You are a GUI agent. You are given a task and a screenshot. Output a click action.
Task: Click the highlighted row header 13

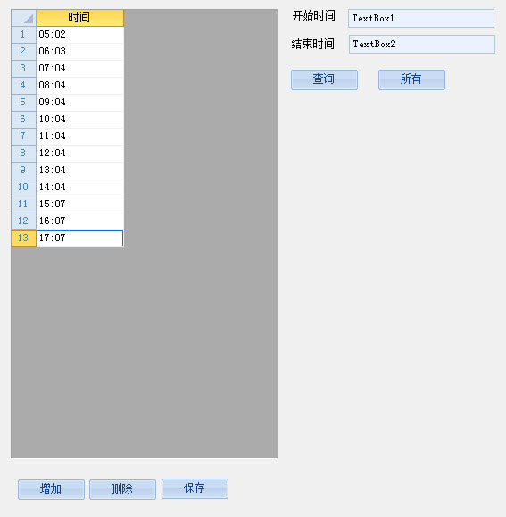tap(24, 238)
